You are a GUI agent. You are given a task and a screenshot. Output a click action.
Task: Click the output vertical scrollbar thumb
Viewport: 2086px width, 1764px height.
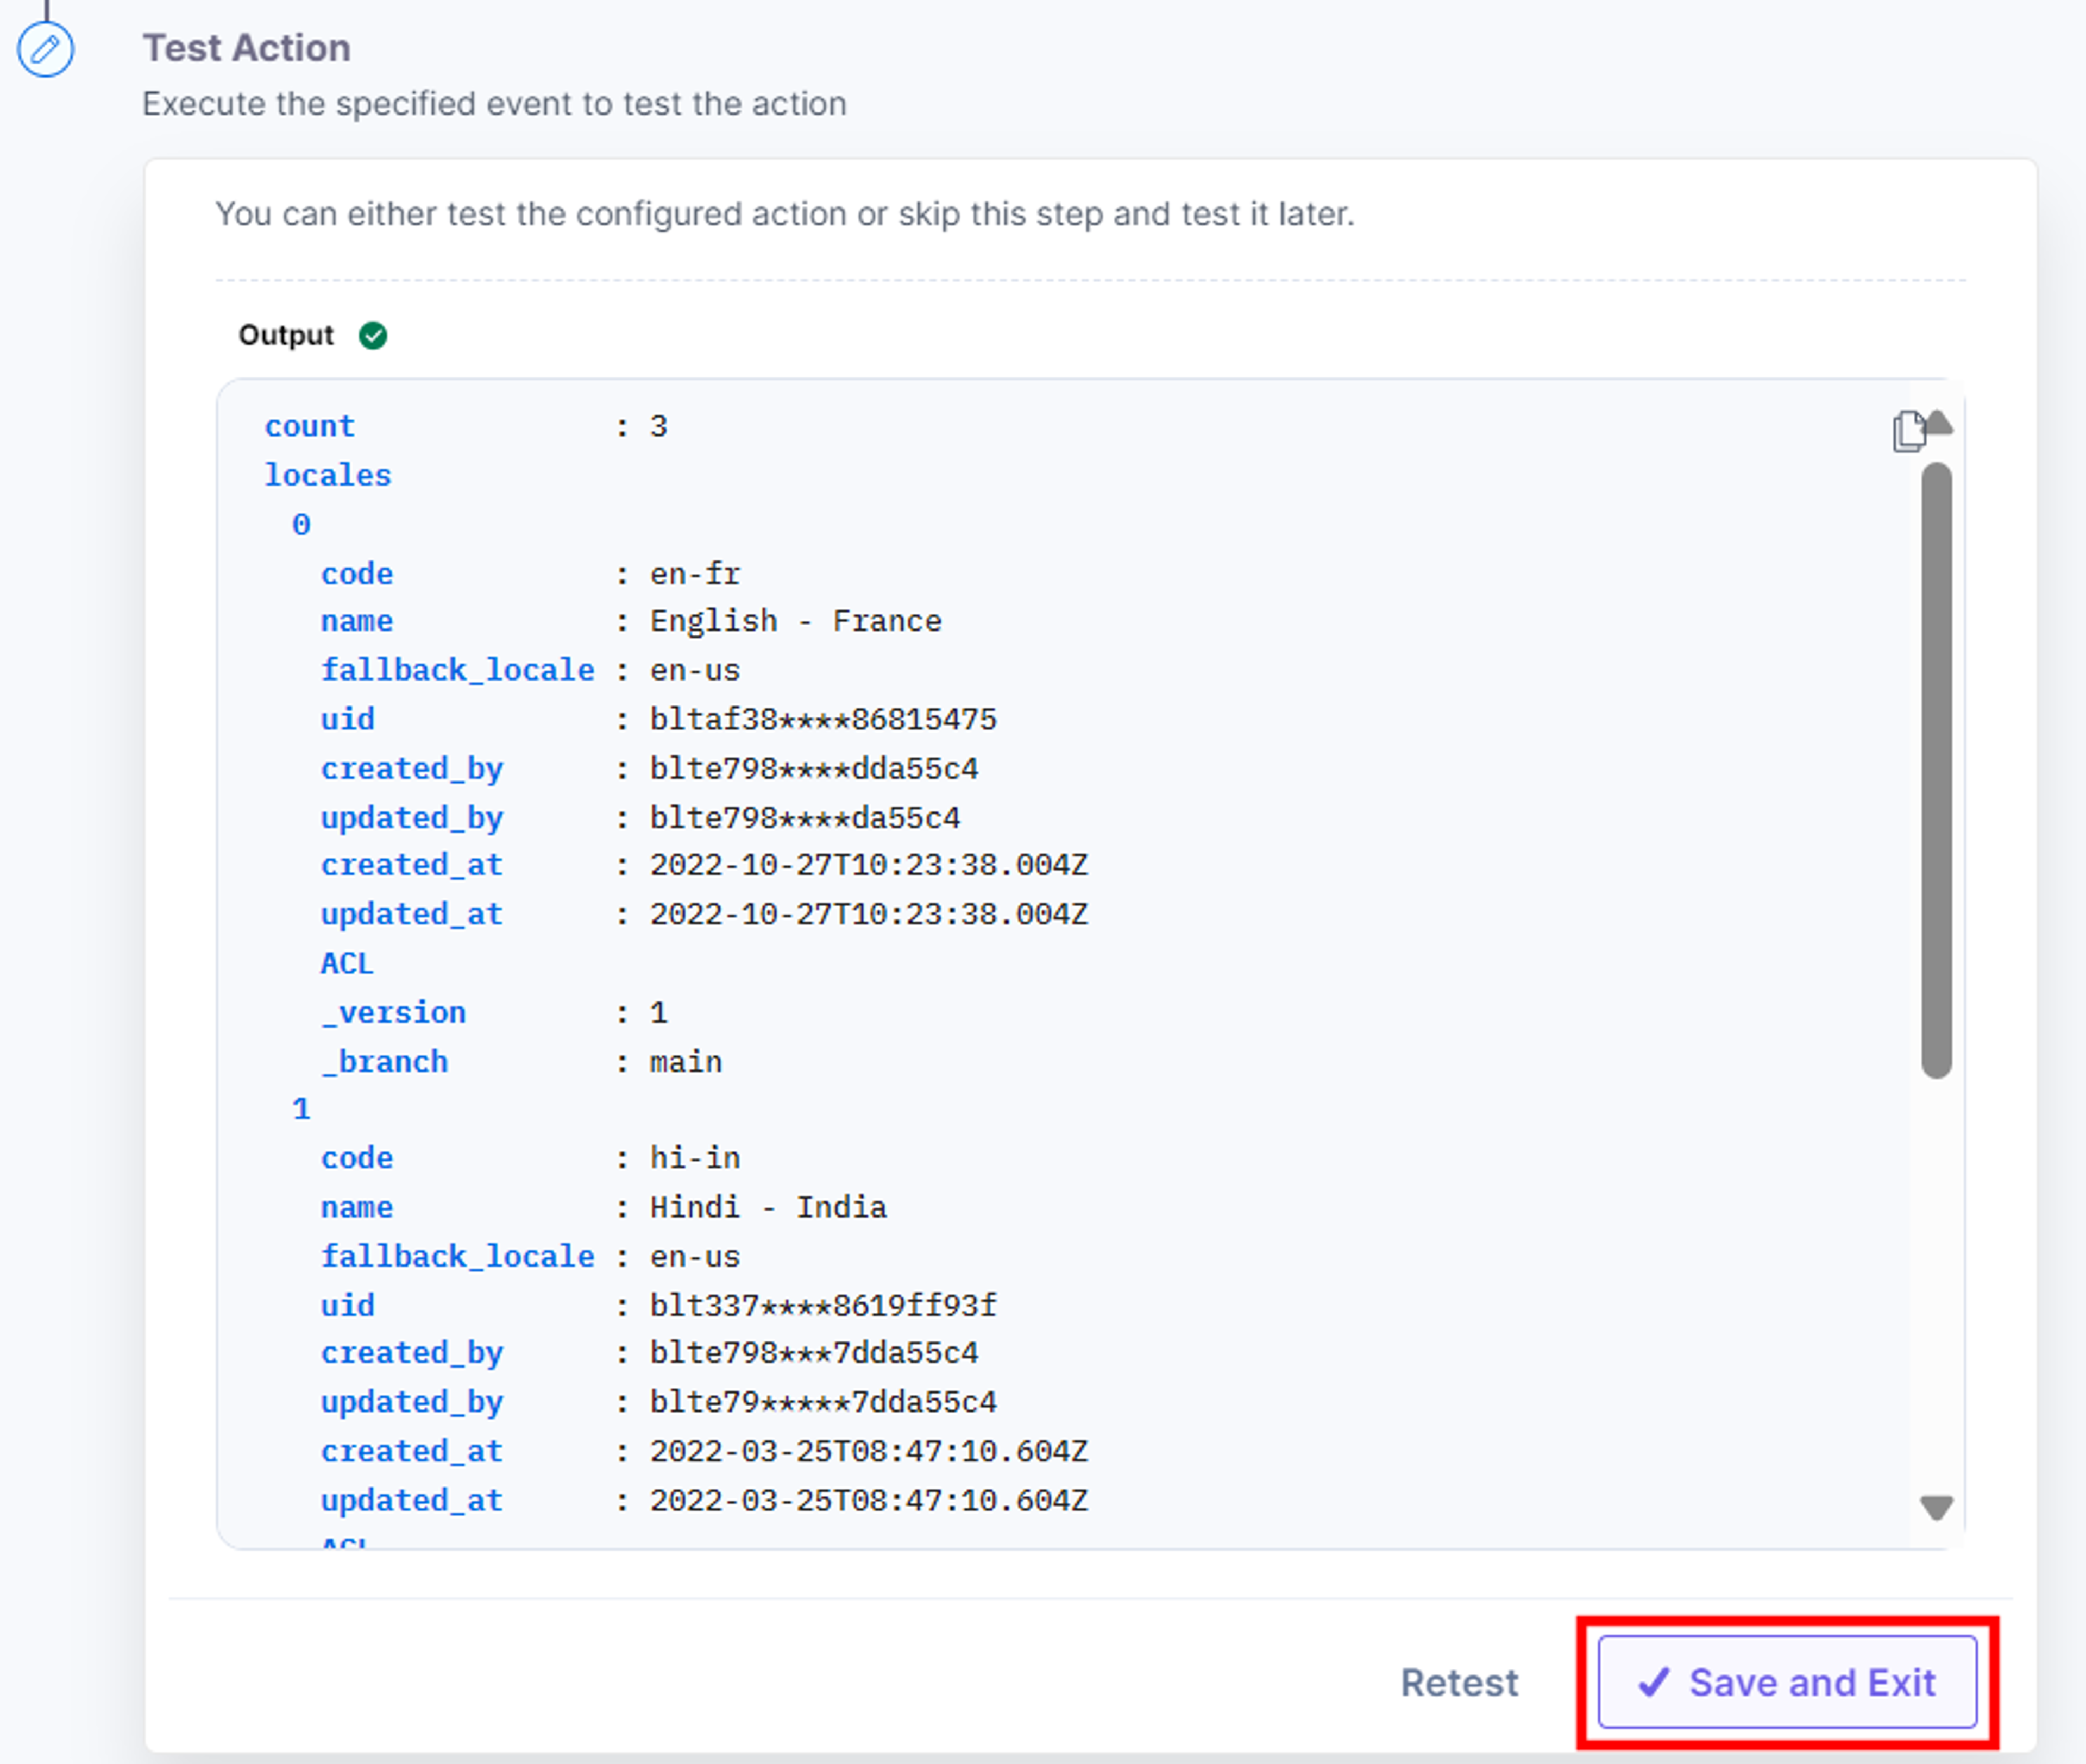coord(1937,770)
